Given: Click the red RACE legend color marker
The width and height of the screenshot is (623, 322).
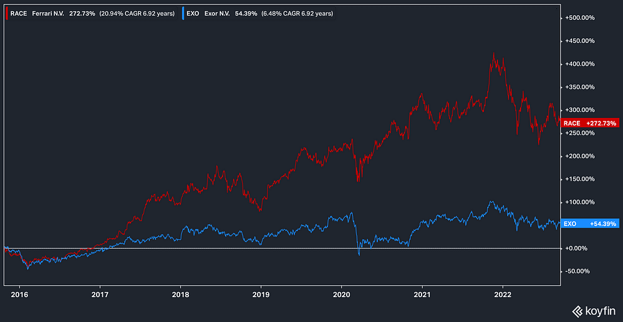Looking at the screenshot, I should tap(7, 14).
